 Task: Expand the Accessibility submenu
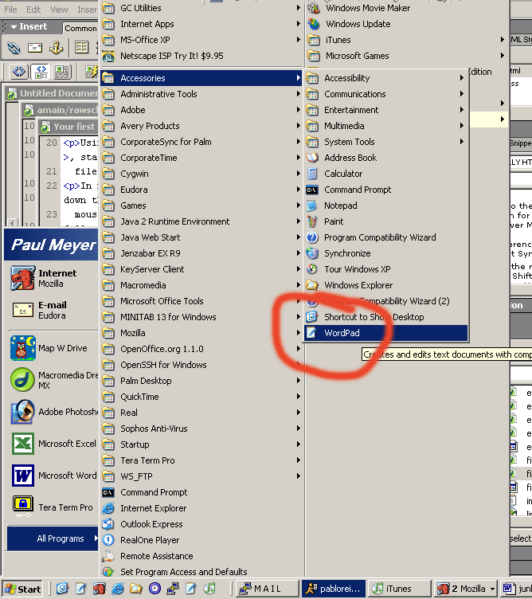click(385, 78)
